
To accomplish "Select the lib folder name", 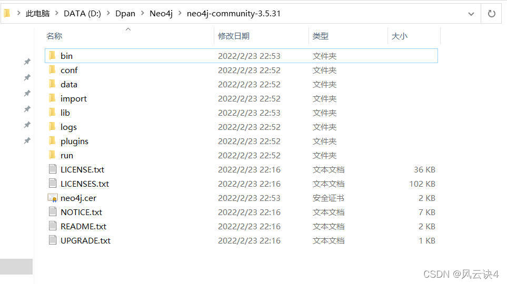I will [x=65, y=113].
